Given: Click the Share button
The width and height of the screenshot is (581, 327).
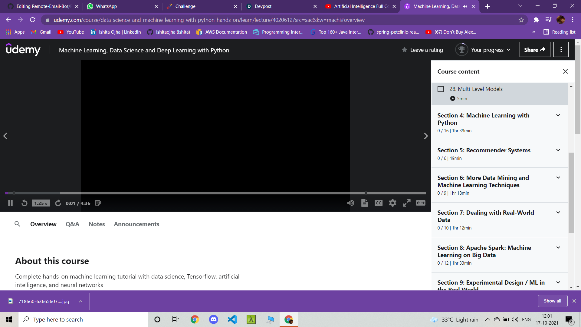Looking at the screenshot, I should point(535,50).
